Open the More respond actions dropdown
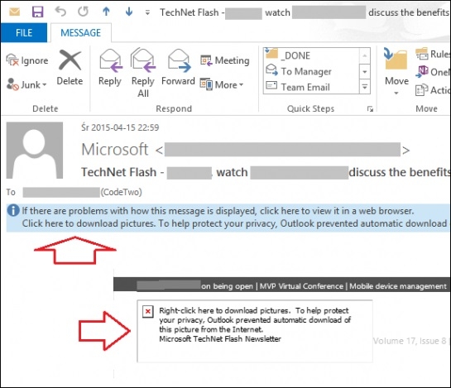451x388 pixels. coord(222,84)
